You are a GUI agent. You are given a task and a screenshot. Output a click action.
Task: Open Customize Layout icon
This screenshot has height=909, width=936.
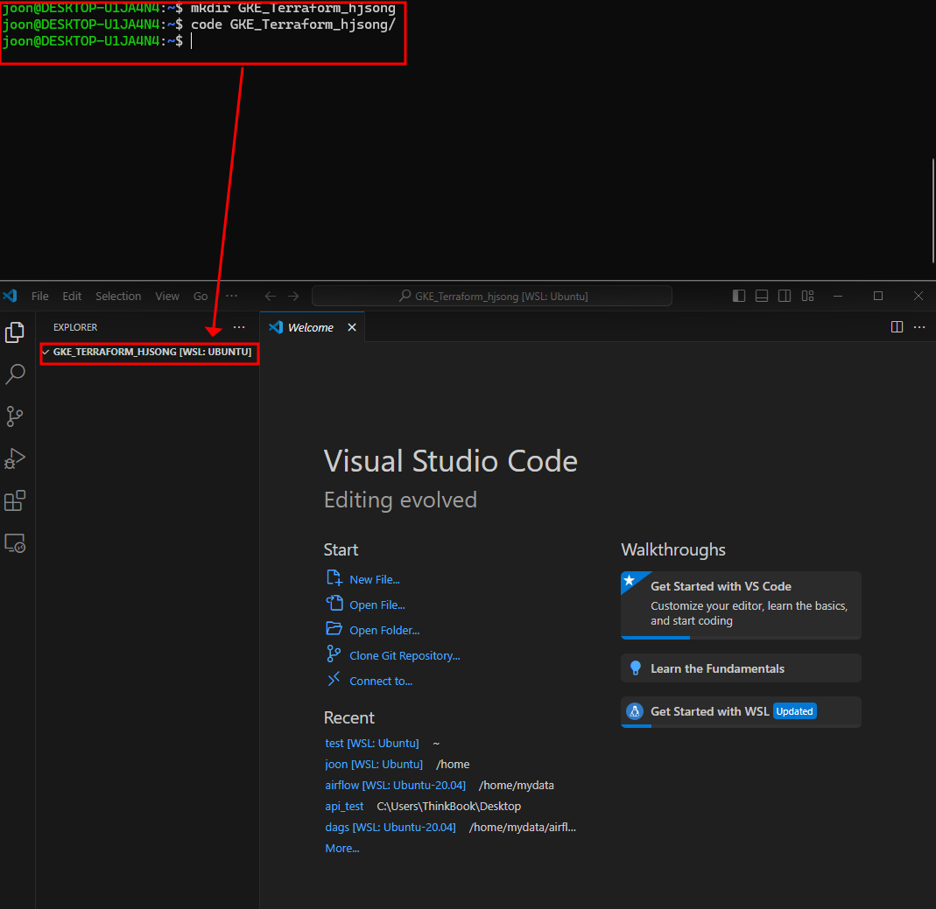[807, 296]
